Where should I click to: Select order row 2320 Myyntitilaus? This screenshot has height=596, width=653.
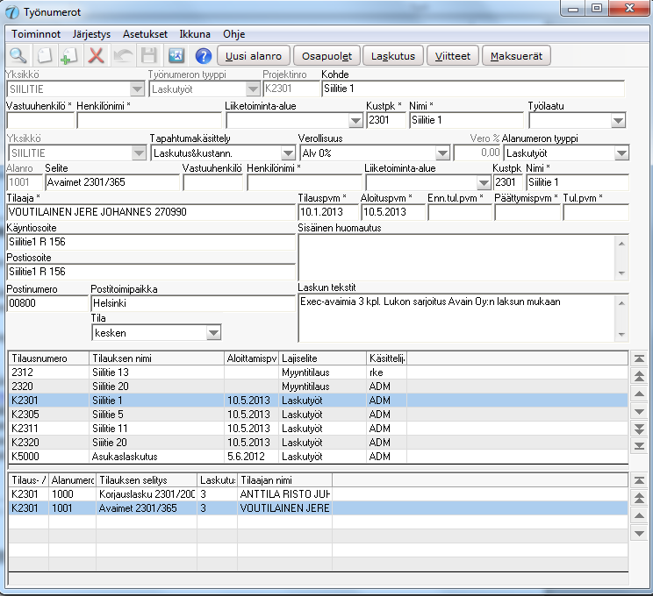[x=319, y=387]
